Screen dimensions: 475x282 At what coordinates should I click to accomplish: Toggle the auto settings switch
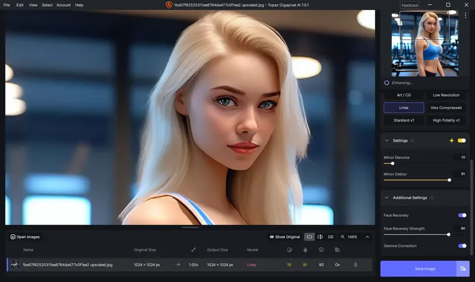462,140
